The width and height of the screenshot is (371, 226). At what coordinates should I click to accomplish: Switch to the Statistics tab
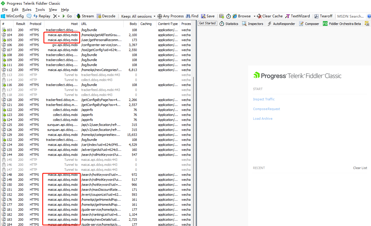point(229,23)
